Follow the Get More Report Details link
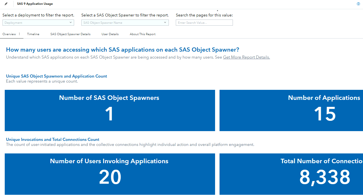 coord(246,57)
